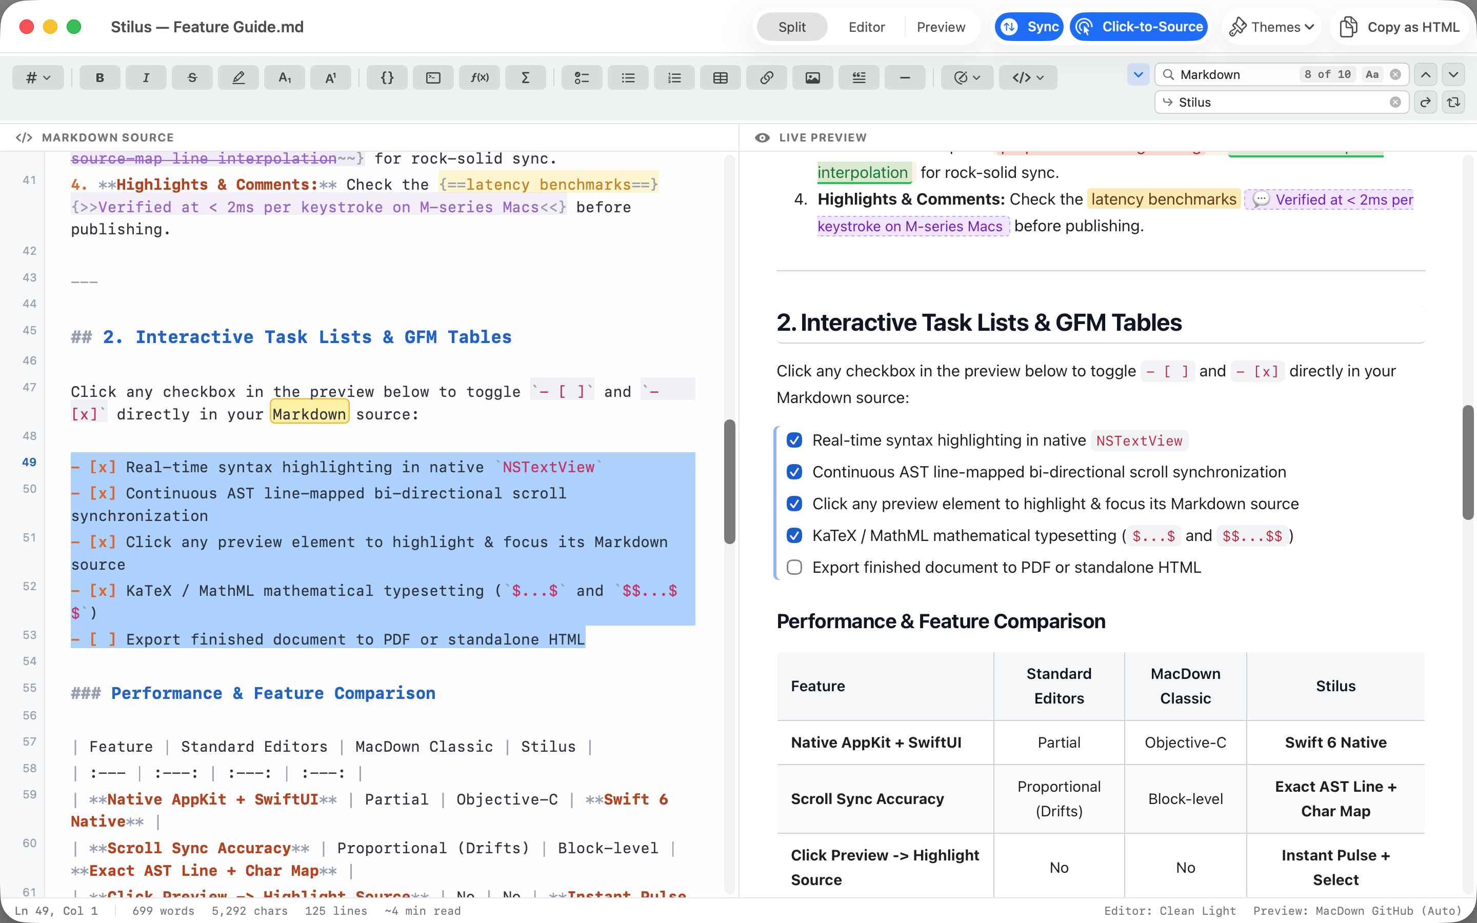The image size is (1477, 923).
Task: Insert subscript text
Action: (x=285, y=77)
